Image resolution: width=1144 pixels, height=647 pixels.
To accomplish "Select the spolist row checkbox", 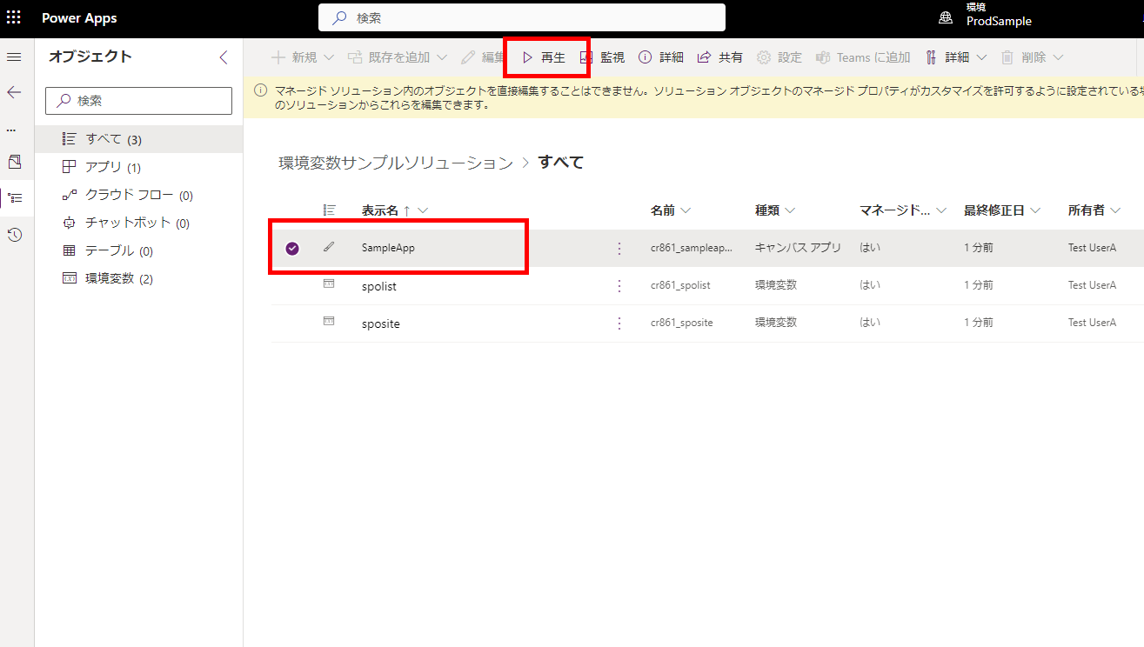I will [x=291, y=284].
